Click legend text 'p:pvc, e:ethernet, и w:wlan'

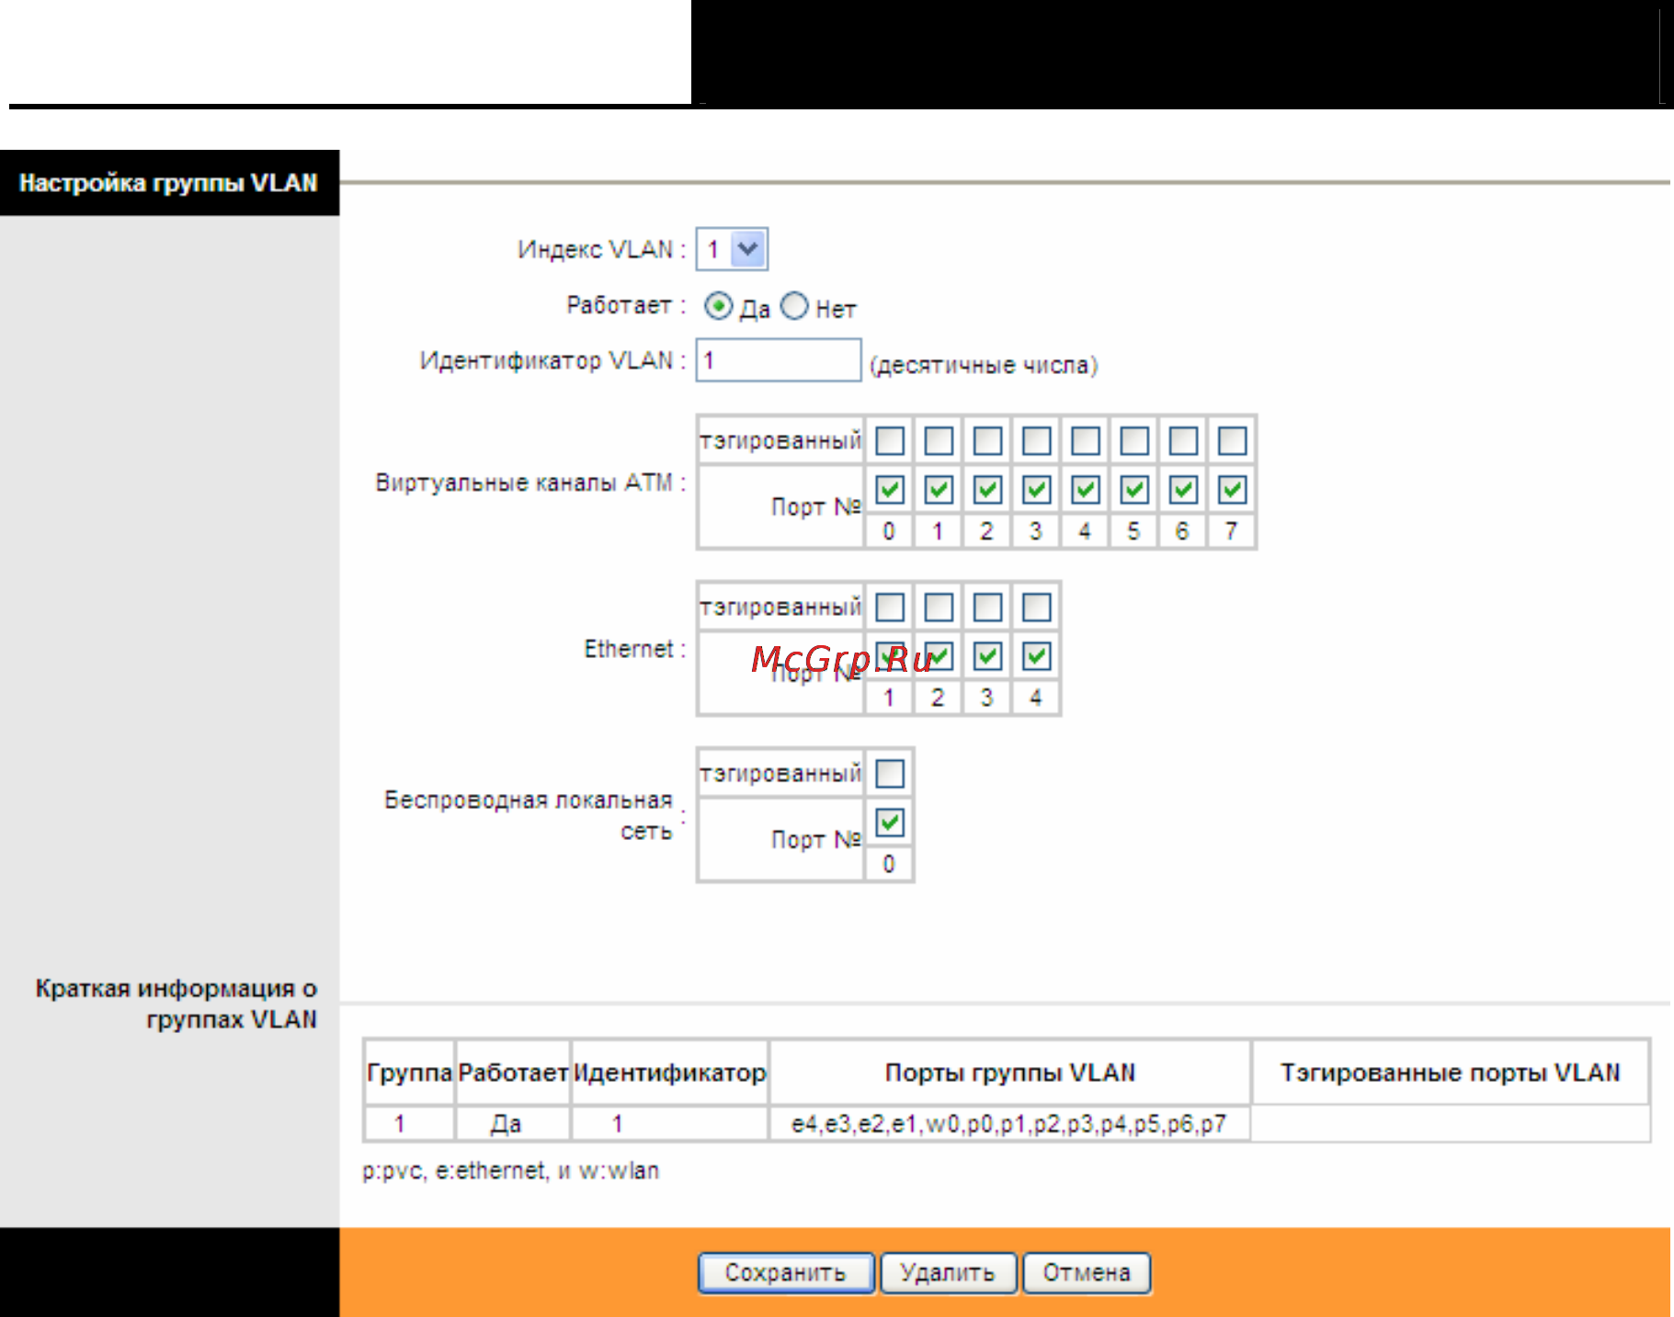[x=510, y=1171]
